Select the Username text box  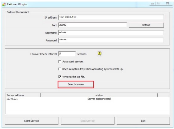tap(111, 33)
